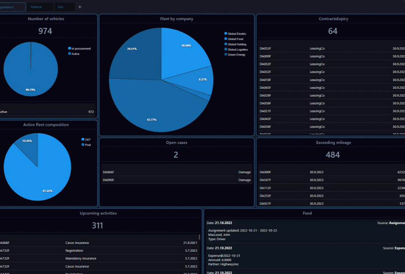Image resolution: width=405 pixels, height=274 pixels.
Task: Open the Eco tab
Action: 61,7
